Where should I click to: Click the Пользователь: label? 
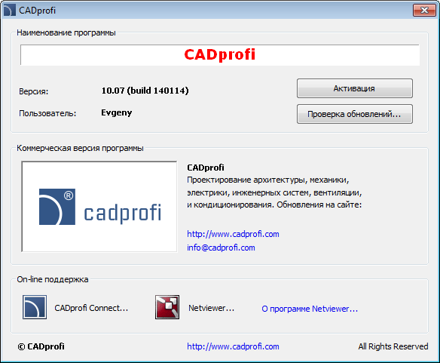tap(47, 114)
